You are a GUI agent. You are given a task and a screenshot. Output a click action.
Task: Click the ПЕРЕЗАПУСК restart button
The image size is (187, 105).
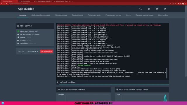[33, 51]
